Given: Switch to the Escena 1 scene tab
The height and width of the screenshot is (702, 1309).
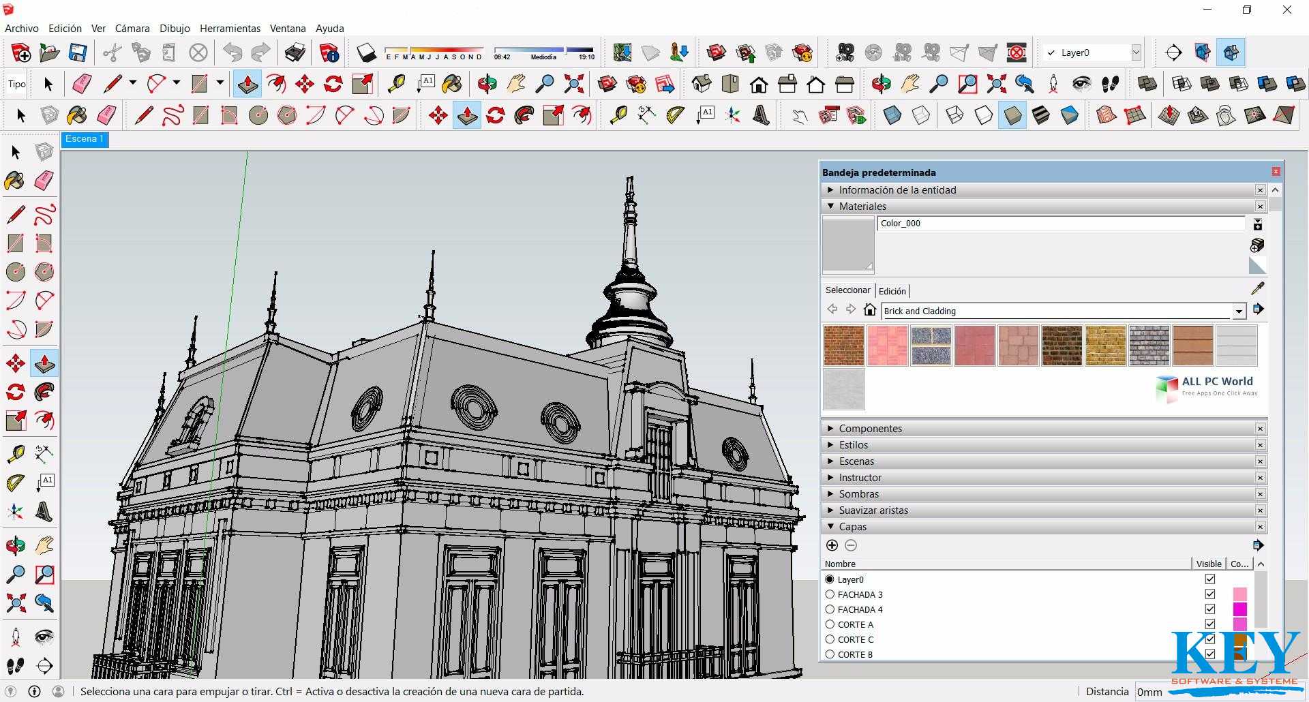Looking at the screenshot, I should point(85,139).
